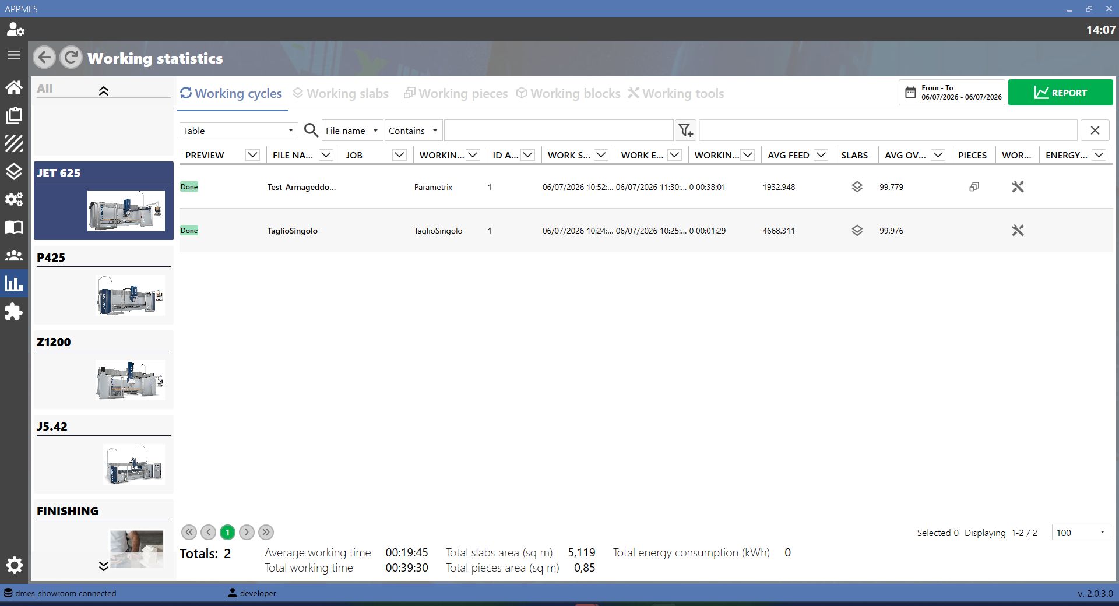Select the J5.42 machine card
Screen dimensions: 1119x606
(x=104, y=454)
